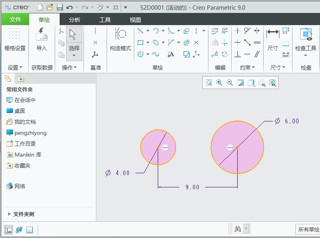Expand the Line tool dropdown arrow

pos(148,31)
